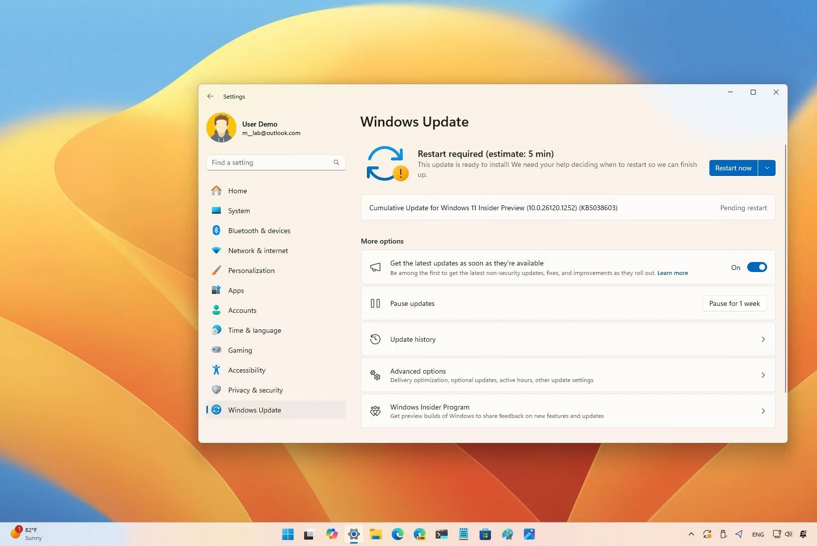Turn off latest updates as available toggle
Viewport: 817px width, 546px height.
coord(757,267)
